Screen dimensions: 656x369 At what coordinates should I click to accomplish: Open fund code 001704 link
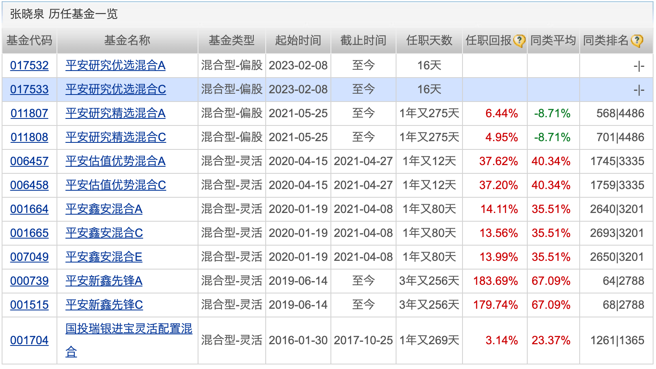coord(29,340)
